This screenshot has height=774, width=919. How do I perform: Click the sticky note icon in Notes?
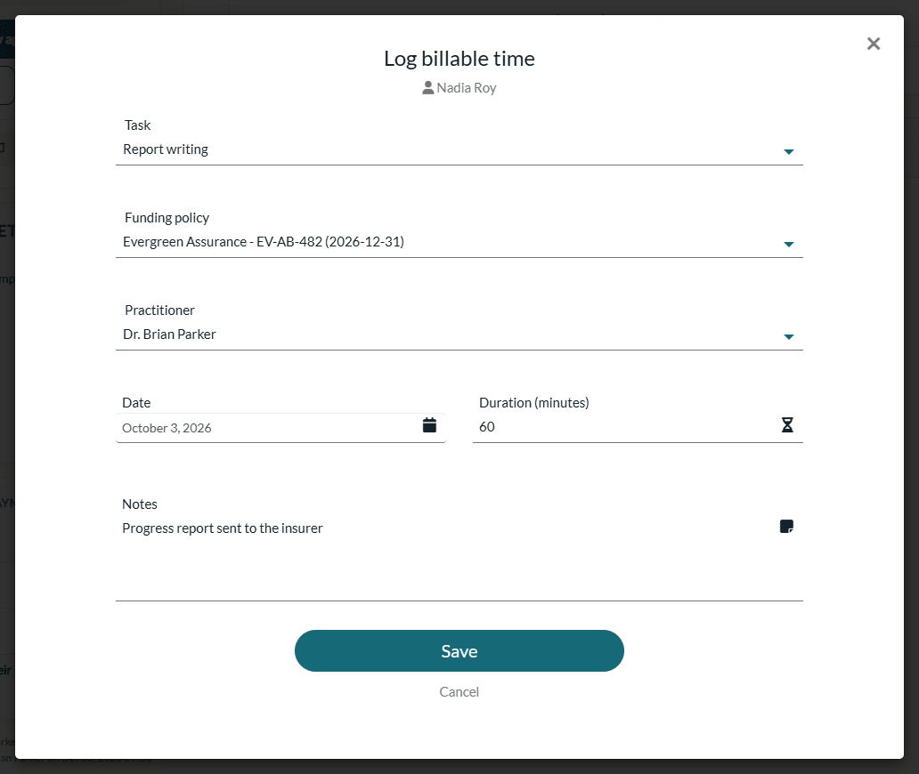coord(786,527)
